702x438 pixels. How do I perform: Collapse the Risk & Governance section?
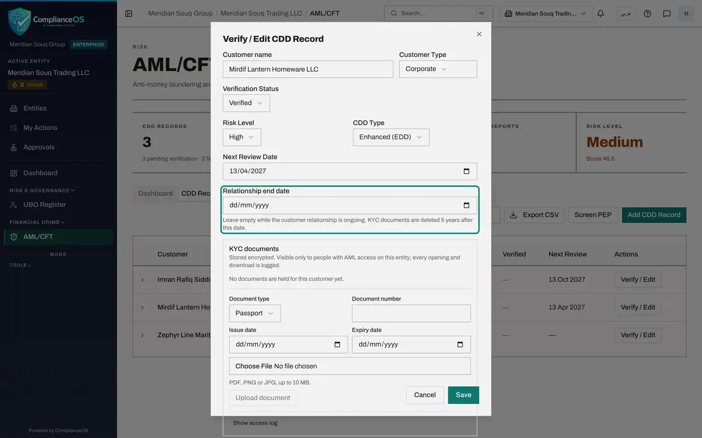click(42, 191)
